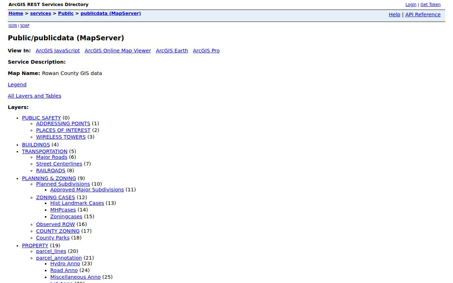Screen dimensions: 453x283
Task: Open the Legend link
Action: [x=17, y=85]
